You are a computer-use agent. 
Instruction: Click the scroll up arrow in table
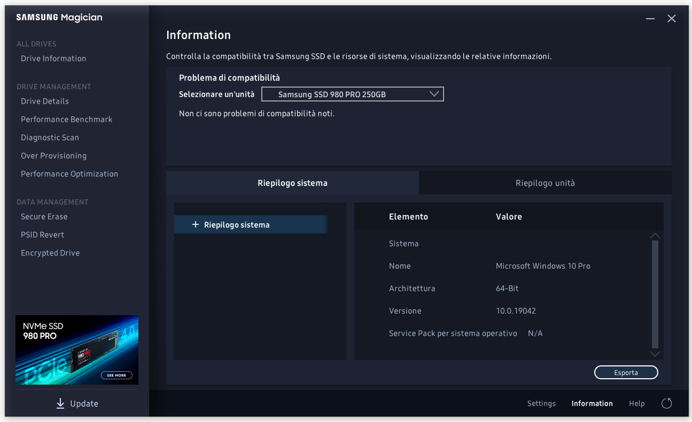655,236
